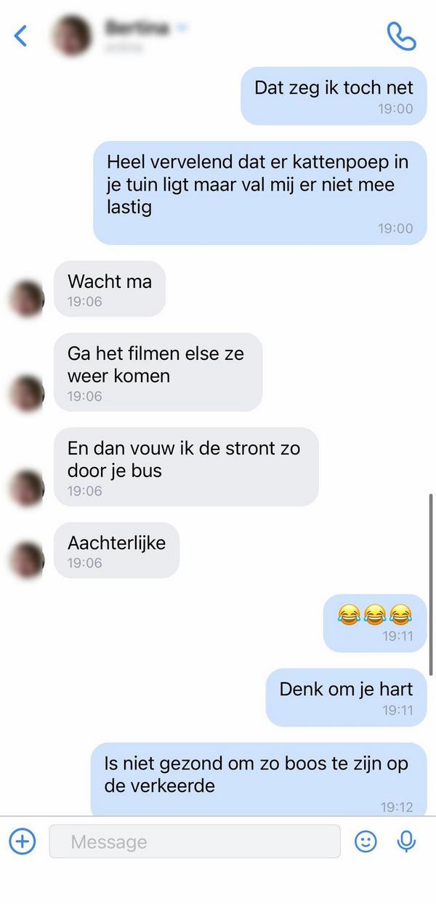Select the "Dat zeg ik toch net" message

click(334, 96)
